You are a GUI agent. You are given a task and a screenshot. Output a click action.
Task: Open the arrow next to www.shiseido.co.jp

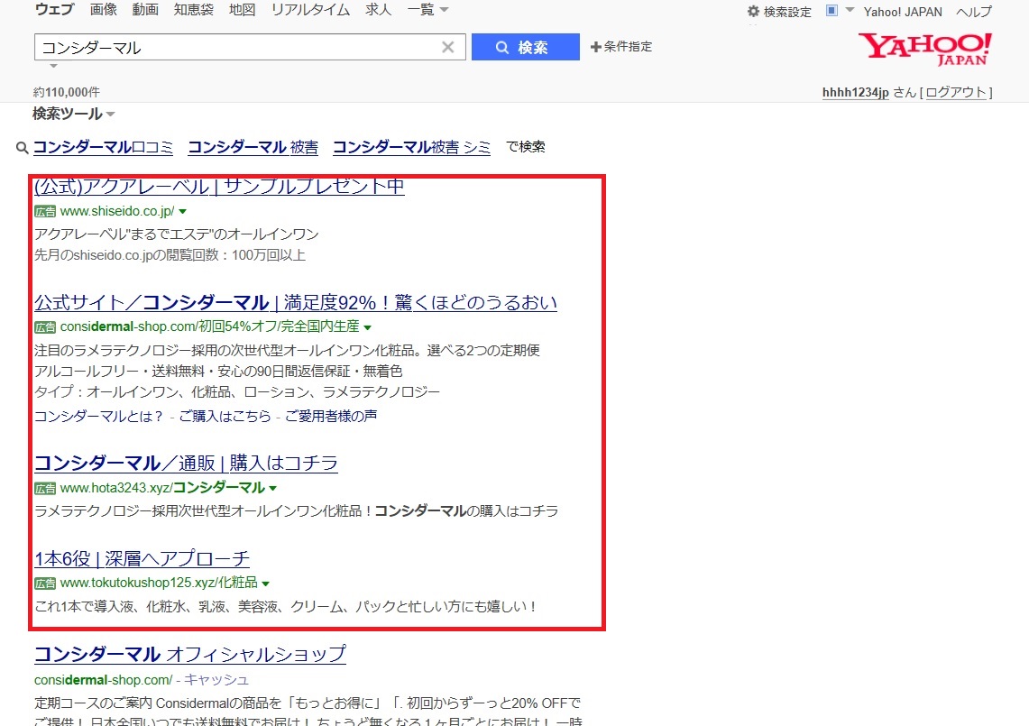coord(182,211)
